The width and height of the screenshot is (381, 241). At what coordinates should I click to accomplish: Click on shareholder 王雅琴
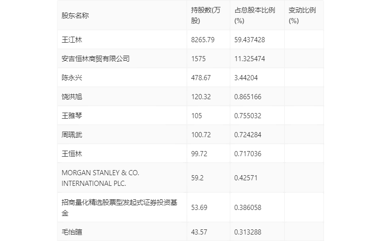72,116
